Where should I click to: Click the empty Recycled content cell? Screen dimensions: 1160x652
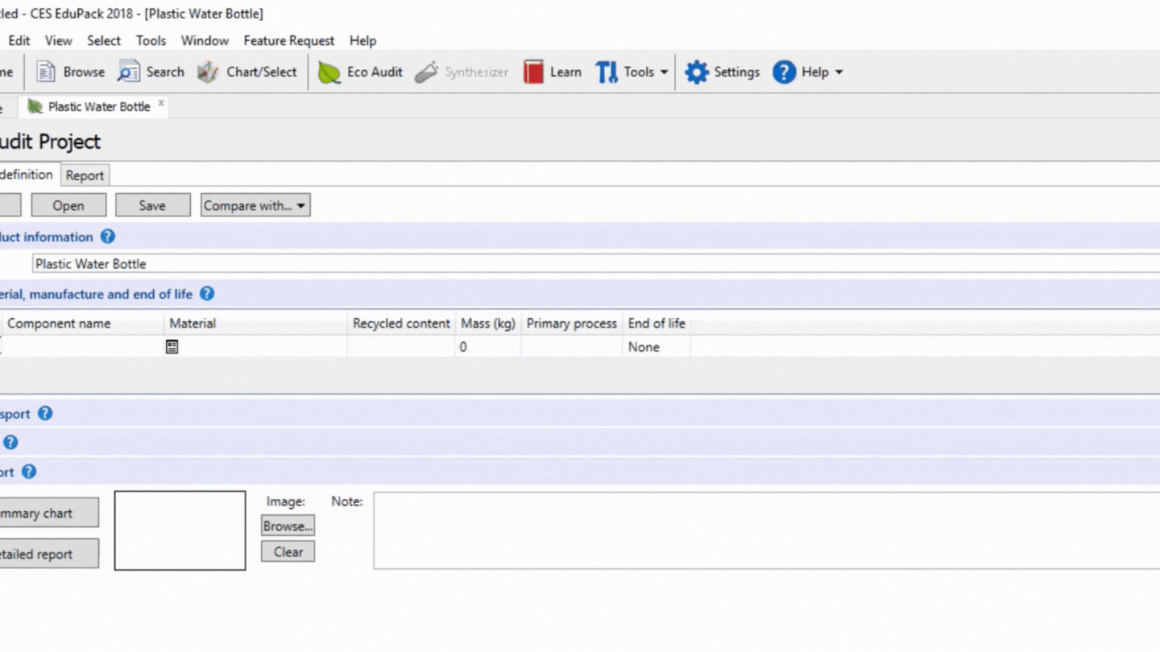[401, 347]
